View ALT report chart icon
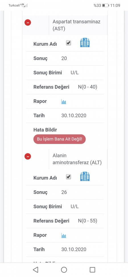The image size is (128, 277). coord(64,236)
